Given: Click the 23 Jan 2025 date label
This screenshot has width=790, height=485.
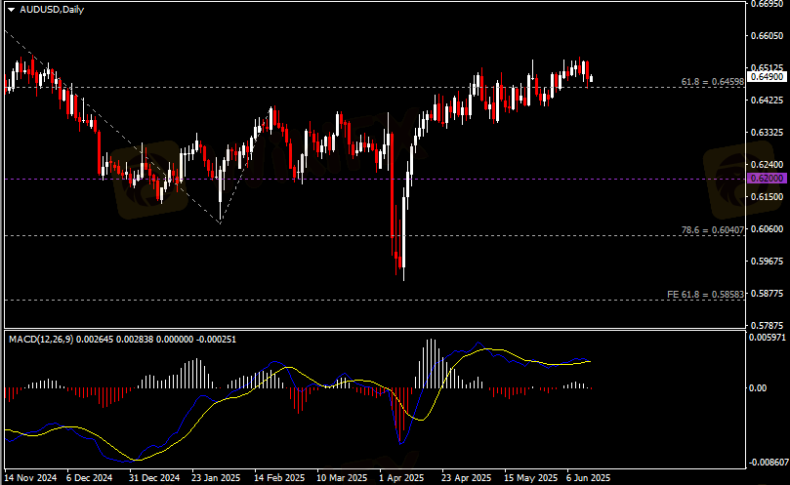Looking at the screenshot, I should point(216,478).
